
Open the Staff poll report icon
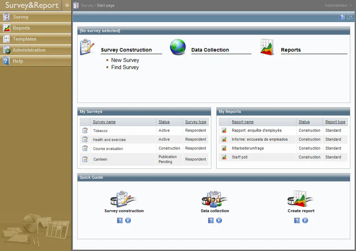[x=224, y=157]
